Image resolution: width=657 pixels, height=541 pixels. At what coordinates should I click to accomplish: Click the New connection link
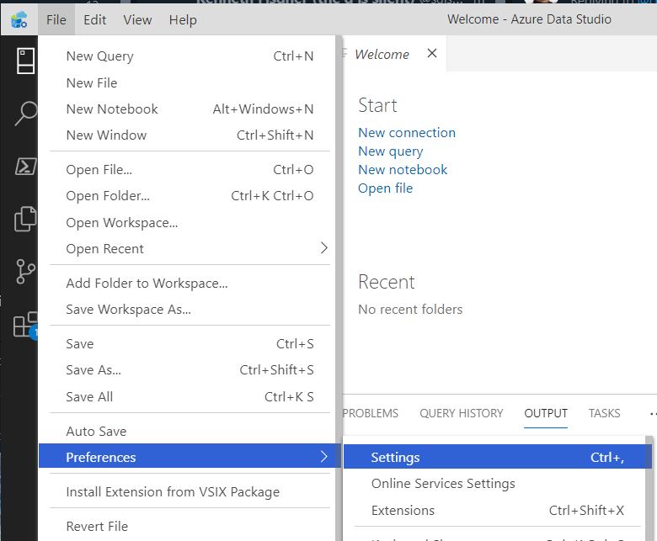click(x=406, y=132)
